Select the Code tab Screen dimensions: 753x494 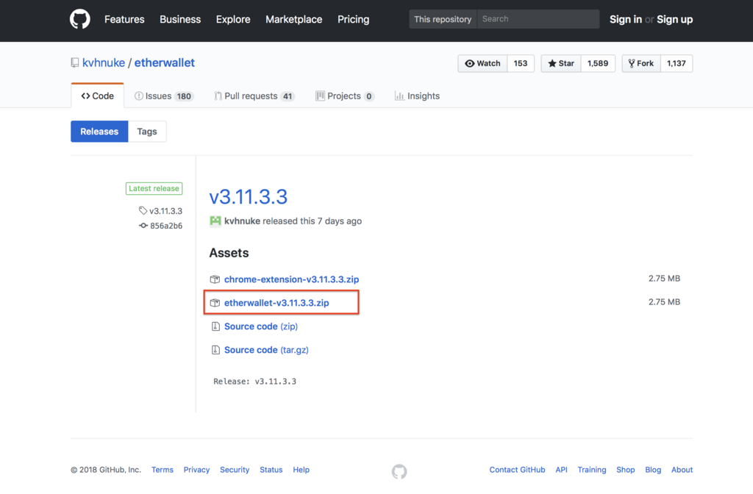[98, 96]
